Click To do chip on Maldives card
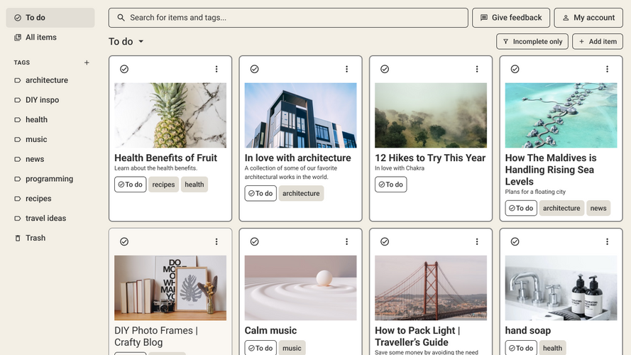 coord(521,208)
